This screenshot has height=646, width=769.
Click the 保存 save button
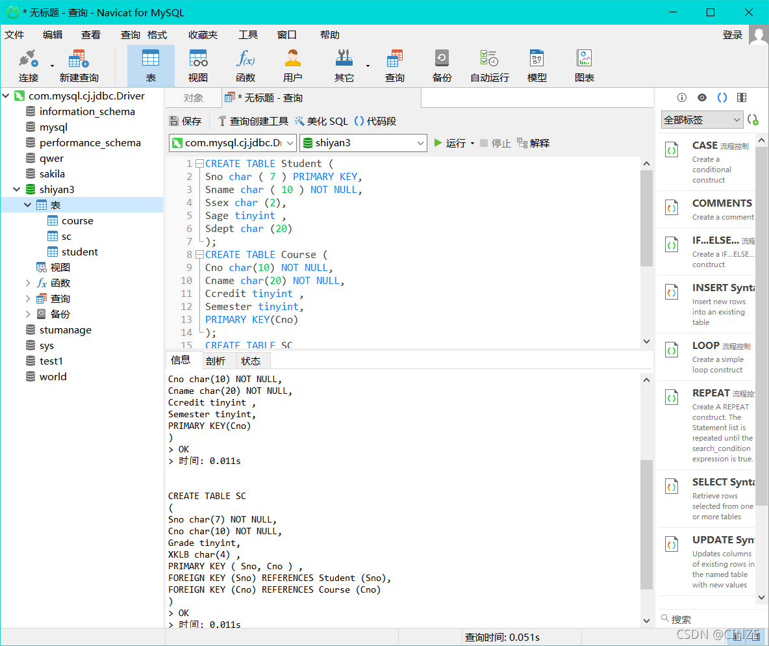tap(185, 122)
